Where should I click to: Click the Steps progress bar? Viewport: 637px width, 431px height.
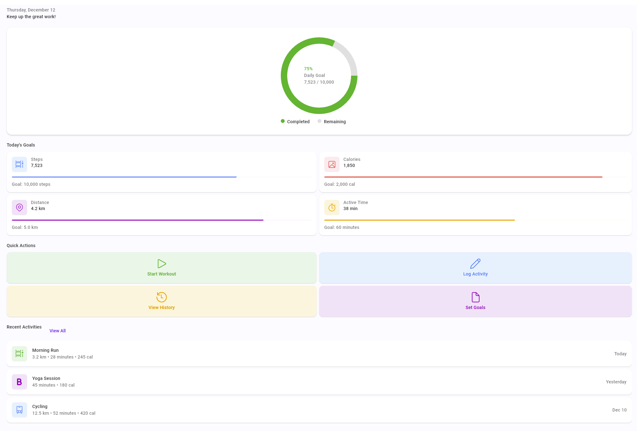(162, 177)
